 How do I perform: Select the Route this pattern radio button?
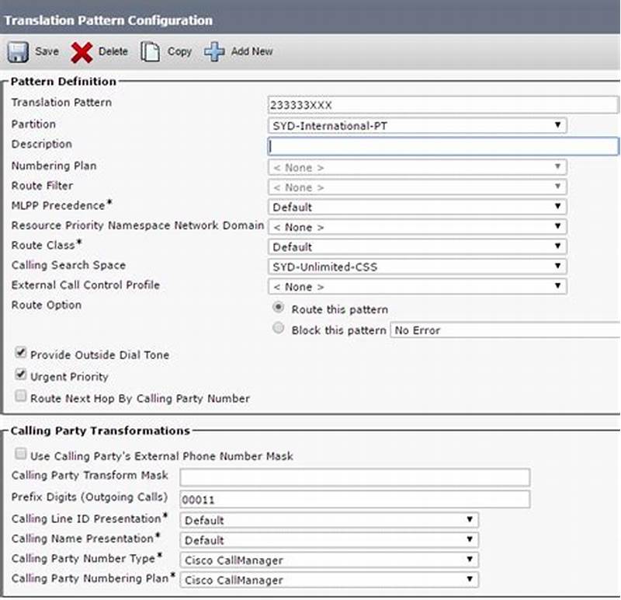278,309
